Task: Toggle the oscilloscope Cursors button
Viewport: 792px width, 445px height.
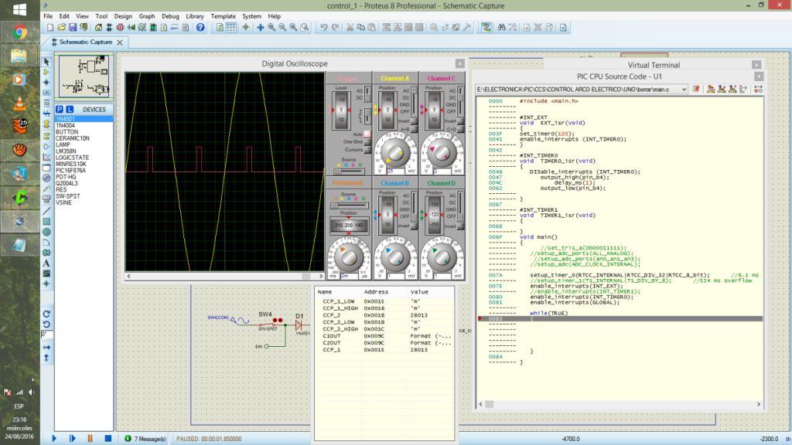Action: [367, 150]
